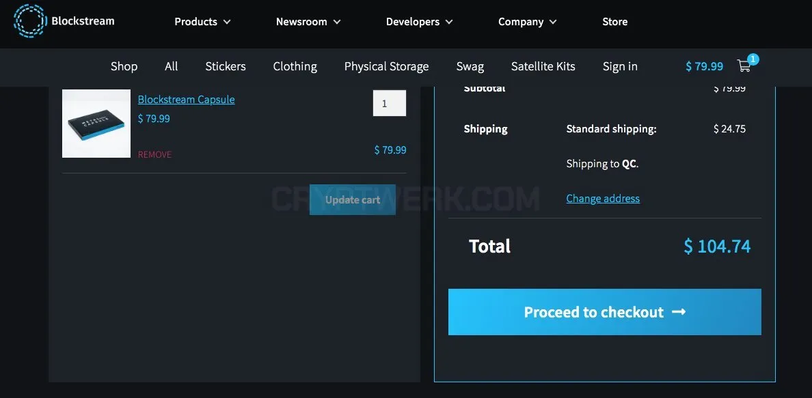Screen dimensions: 812x398
Task: Go to the Store menu item
Action: point(614,22)
